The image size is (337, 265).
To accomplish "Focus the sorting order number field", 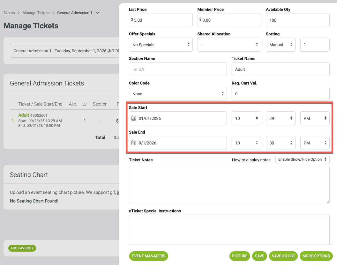I will tap(315, 45).
